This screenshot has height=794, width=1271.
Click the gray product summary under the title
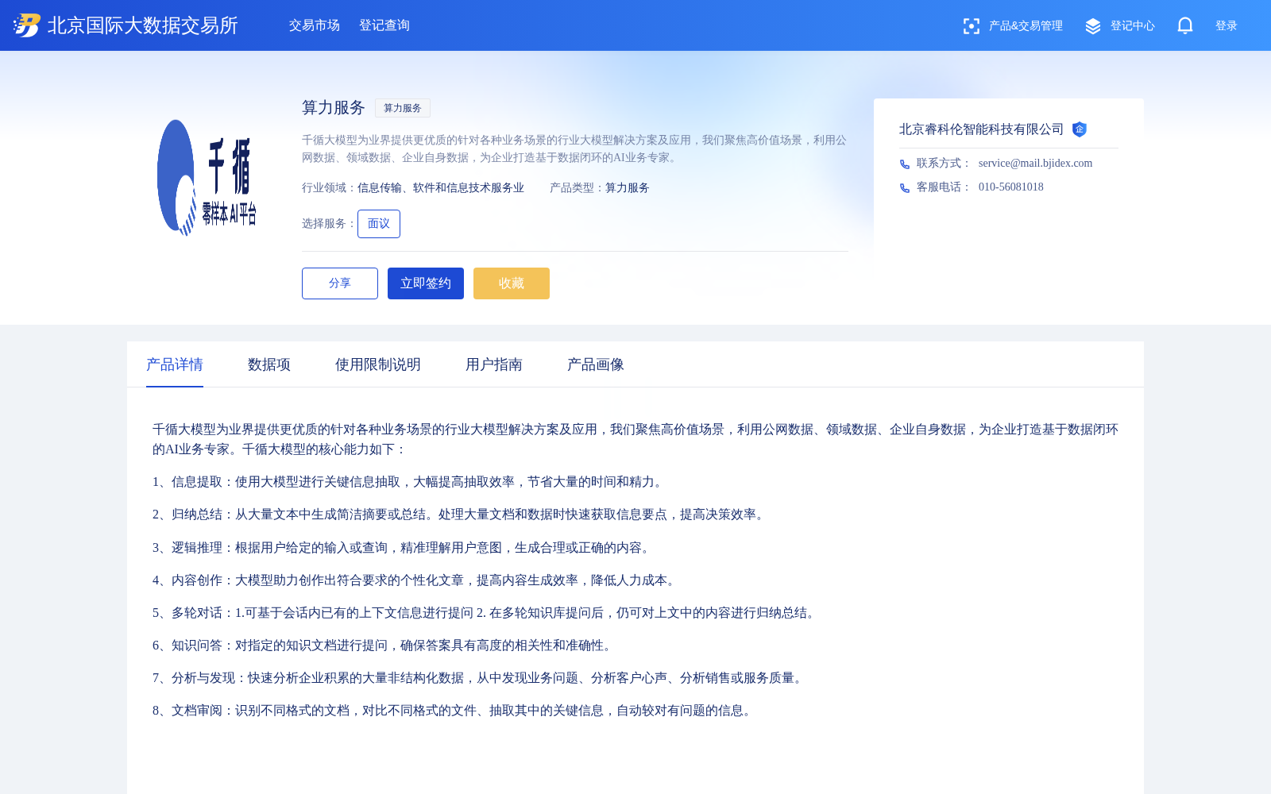tap(574, 148)
